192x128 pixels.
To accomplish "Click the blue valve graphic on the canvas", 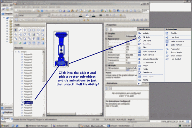I will (61, 49).
